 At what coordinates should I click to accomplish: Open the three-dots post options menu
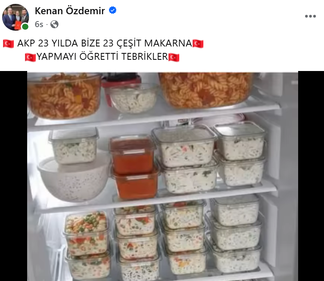(x=310, y=16)
